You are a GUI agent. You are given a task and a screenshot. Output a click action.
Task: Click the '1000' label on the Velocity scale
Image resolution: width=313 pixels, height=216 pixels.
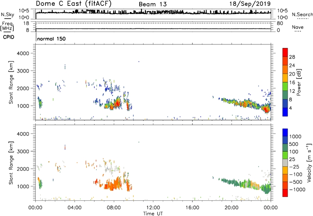click(295, 136)
